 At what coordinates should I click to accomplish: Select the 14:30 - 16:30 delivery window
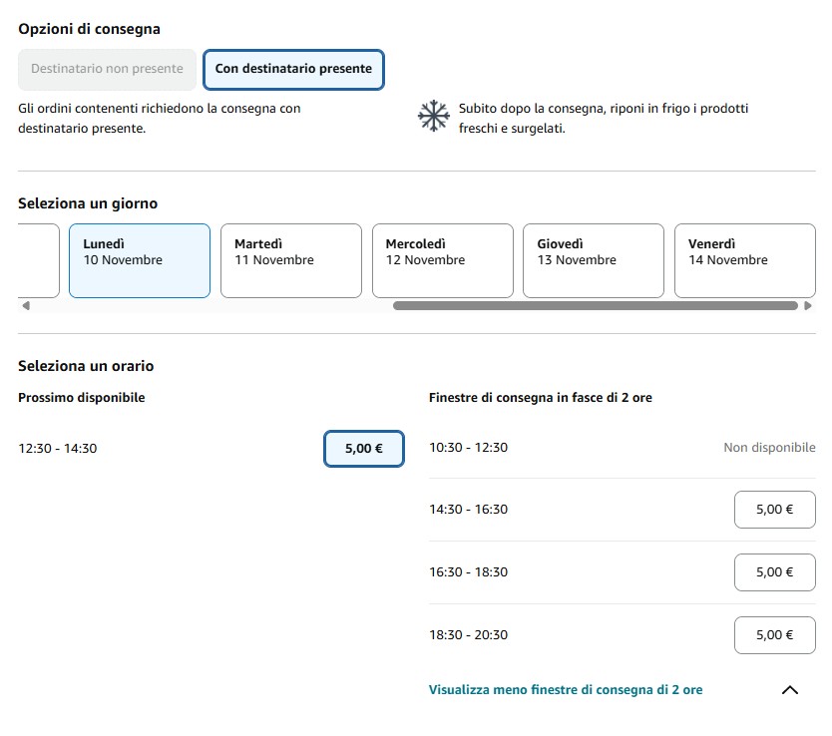click(774, 510)
